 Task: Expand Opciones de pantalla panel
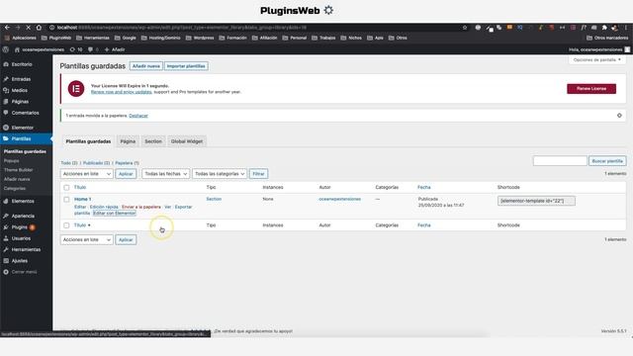(x=597, y=59)
